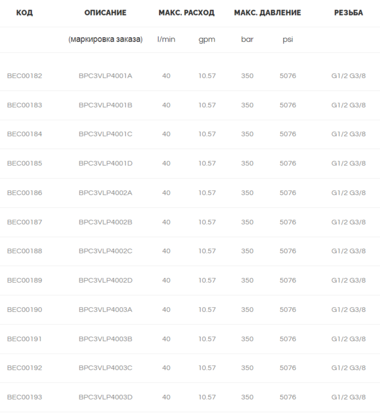Select product code BEC00182
380x416 pixels.
pyautogui.click(x=24, y=76)
